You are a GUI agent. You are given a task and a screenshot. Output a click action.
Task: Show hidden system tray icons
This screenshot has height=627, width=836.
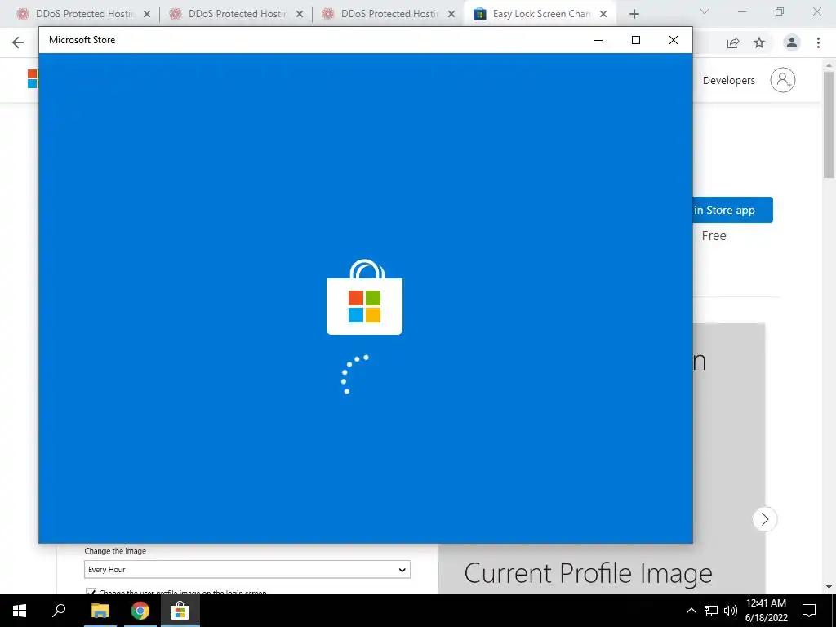point(691,611)
